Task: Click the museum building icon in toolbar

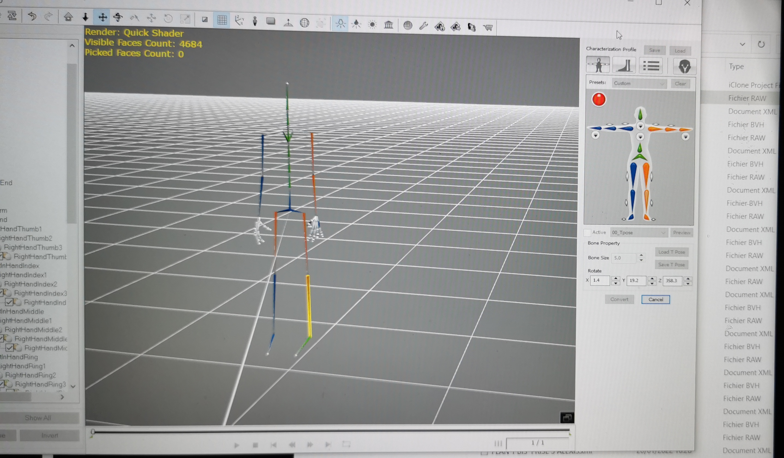Action: pos(388,25)
